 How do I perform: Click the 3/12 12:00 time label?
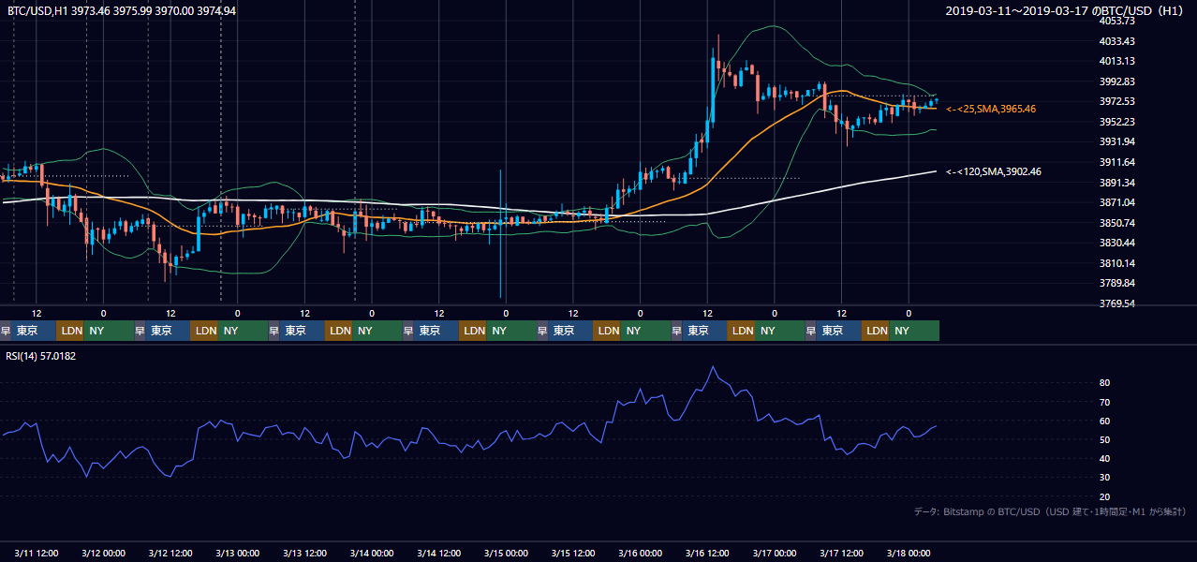(x=170, y=553)
